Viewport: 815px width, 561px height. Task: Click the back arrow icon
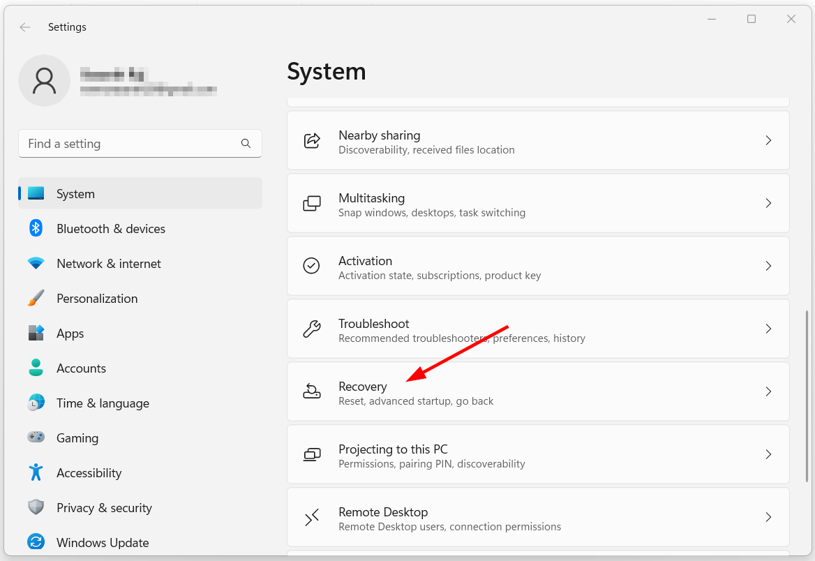click(25, 27)
